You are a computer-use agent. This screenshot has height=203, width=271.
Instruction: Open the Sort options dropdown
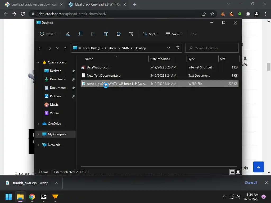tap(150, 34)
